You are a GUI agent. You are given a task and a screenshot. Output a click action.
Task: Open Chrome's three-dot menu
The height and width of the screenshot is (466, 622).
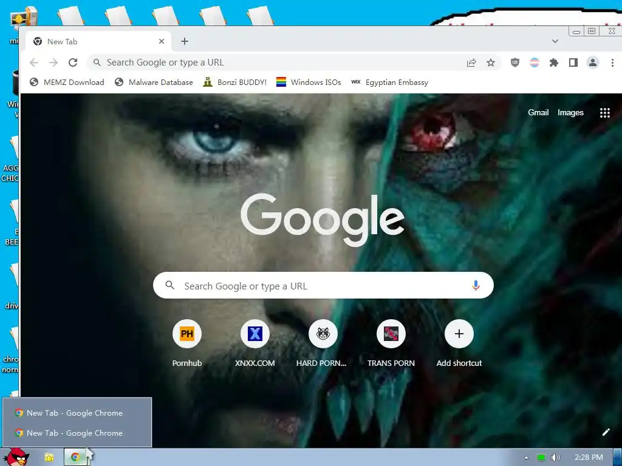612,62
